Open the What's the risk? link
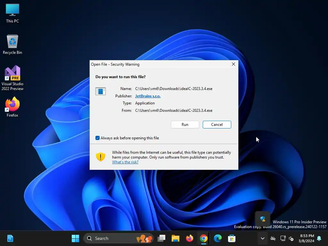The image size is (328, 246). point(125,162)
